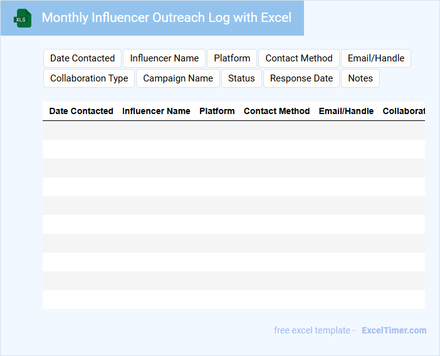Select the Platform column header
The width and height of the screenshot is (440, 356).
pyautogui.click(x=217, y=111)
